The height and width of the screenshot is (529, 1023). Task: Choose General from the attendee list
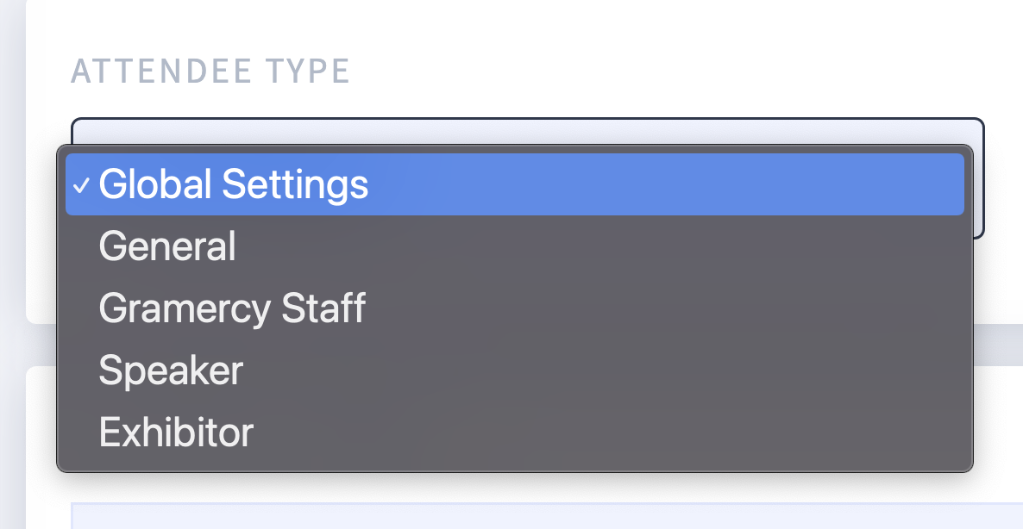(x=514, y=246)
